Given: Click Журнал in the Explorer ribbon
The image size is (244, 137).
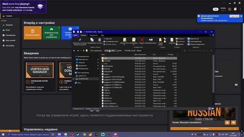Looking at the screenshot, I should [180, 44].
